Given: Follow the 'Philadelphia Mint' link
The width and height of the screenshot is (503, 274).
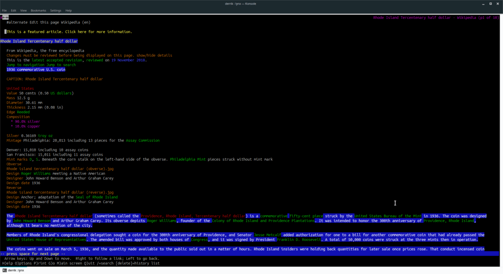Looking at the screenshot, I should 188,159.
